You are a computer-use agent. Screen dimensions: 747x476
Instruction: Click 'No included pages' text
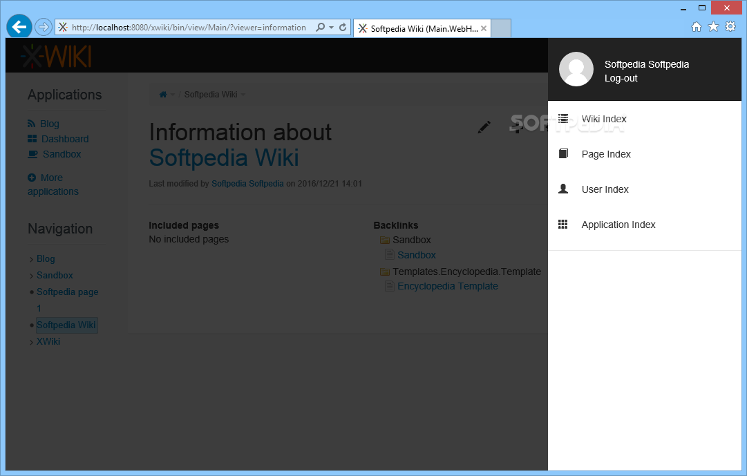(189, 239)
